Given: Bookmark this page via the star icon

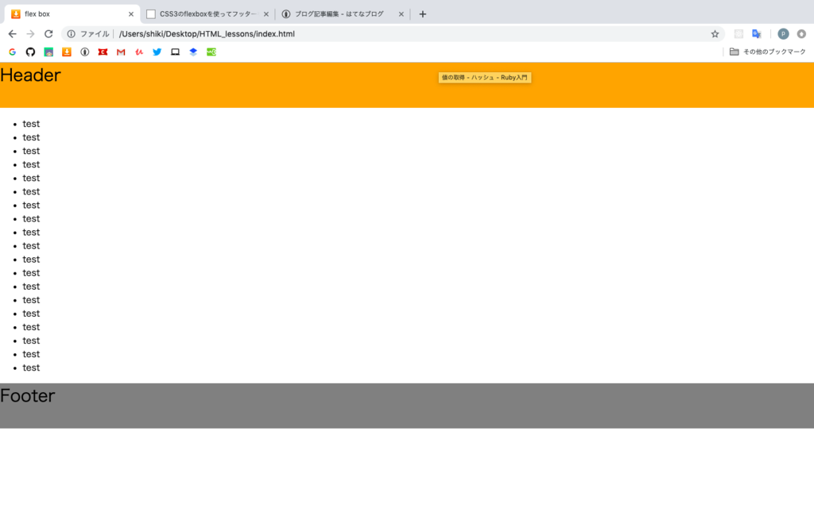Looking at the screenshot, I should 715,33.
